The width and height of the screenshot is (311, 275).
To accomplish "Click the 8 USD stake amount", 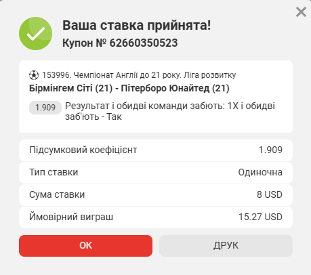I will click(270, 194).
